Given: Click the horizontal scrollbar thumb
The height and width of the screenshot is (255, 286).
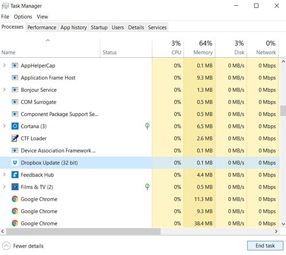Looking at the screenshot, I should (x=84, y=232).
